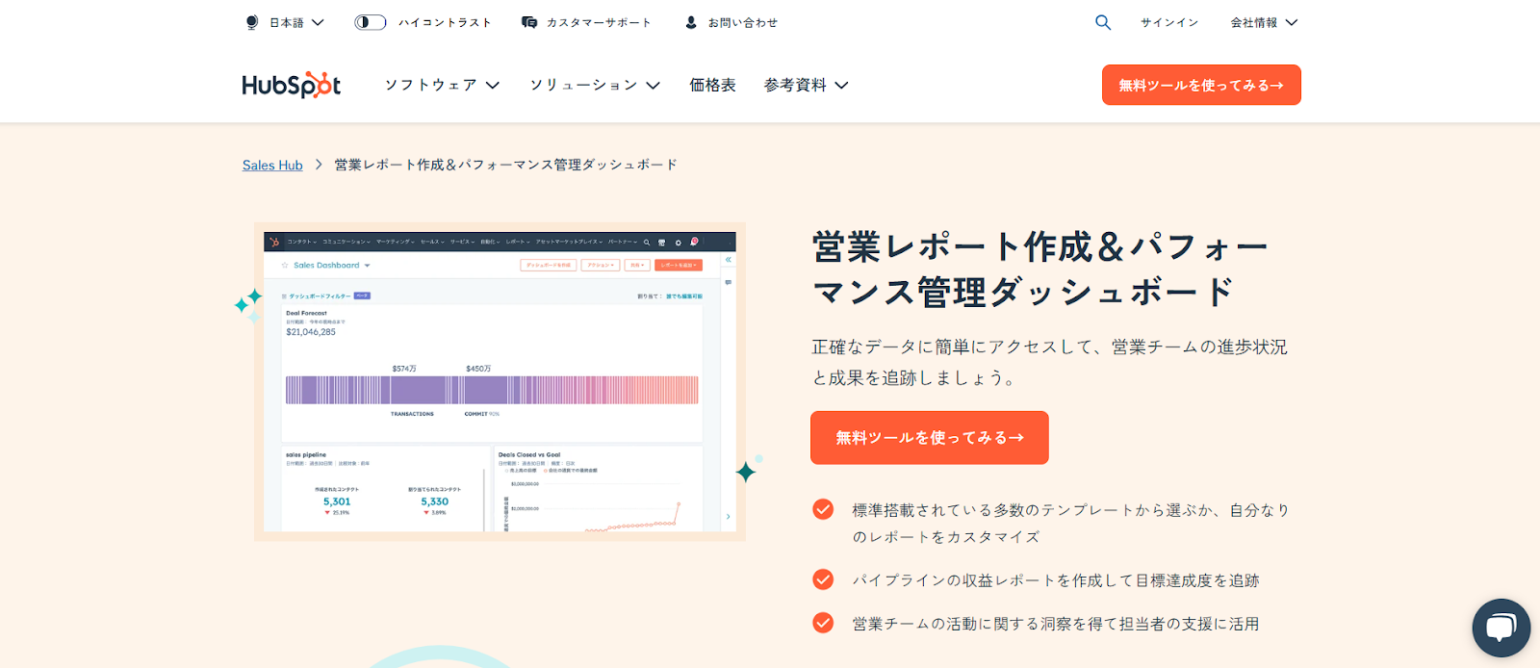The height and width of the screenshot is (668, 1540).
Task: Click the お問い合わせ link
Action: pos(742,22)
